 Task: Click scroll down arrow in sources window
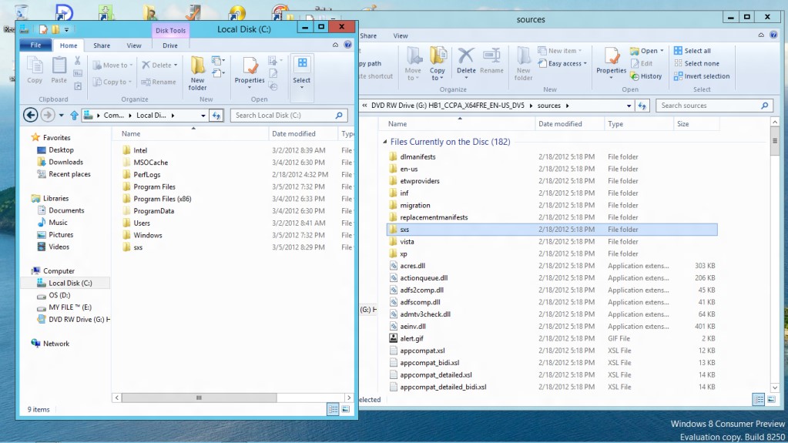[774, 388]
